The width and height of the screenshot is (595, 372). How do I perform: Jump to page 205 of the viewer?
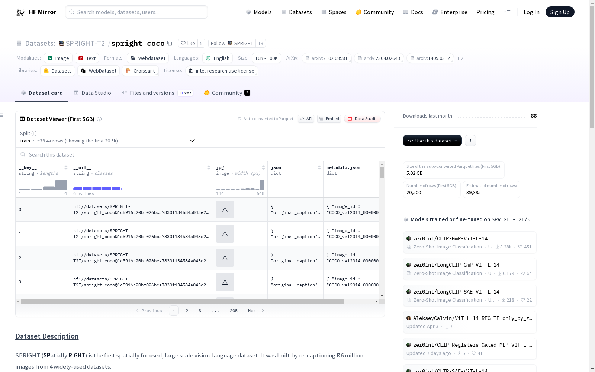pyautogui.click(x=234, y=311)
